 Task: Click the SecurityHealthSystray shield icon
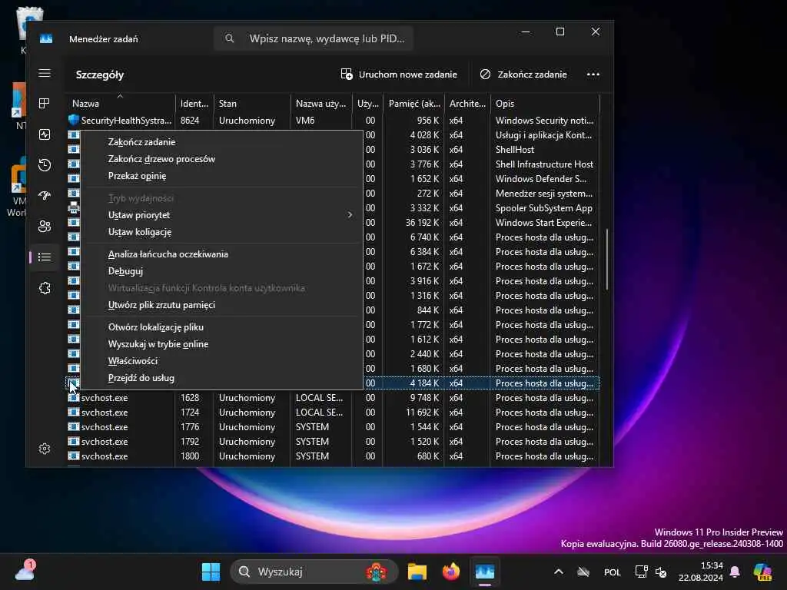click(x=73, y=121)
